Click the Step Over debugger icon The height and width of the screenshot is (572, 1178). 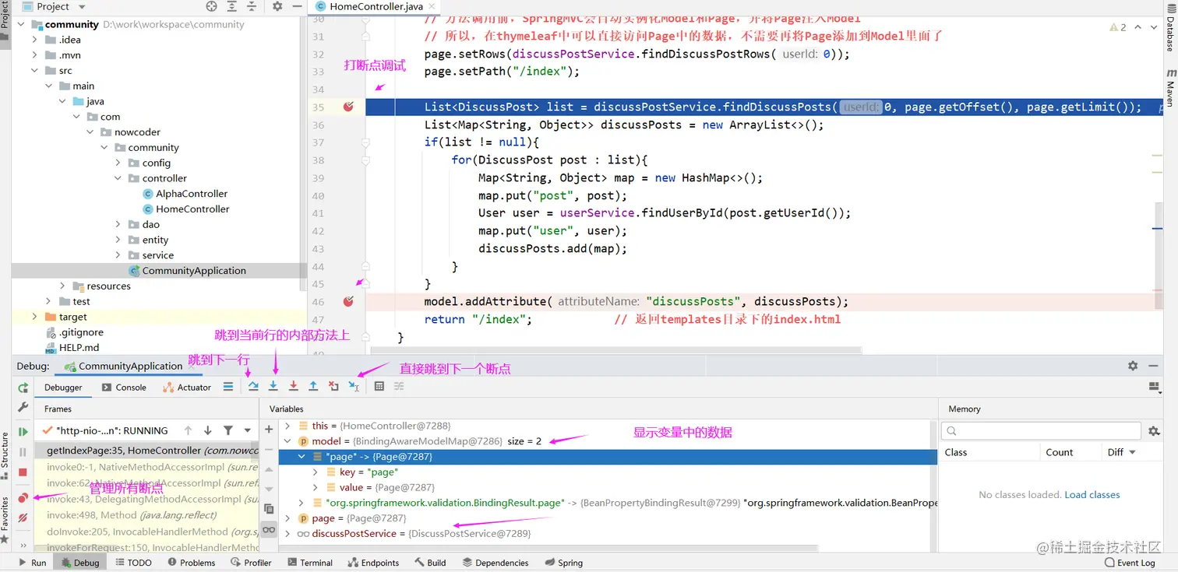[253, 386]
